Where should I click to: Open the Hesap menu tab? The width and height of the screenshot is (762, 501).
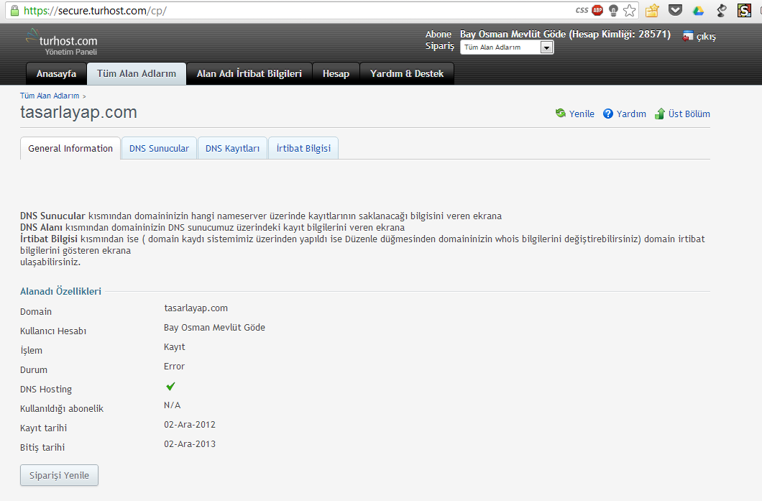tap(336, 73)
